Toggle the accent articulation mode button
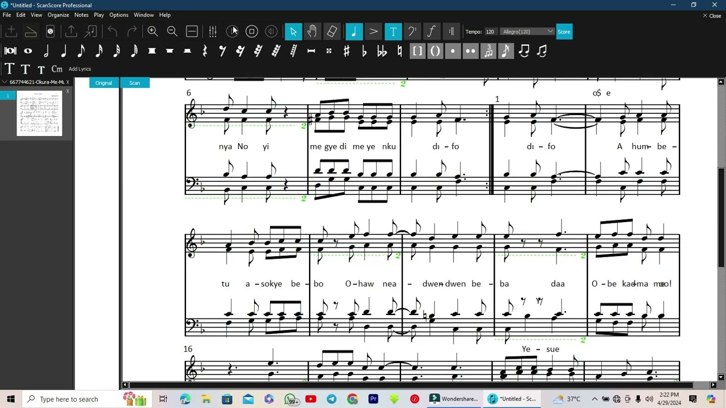The image size is (726, 408). [373, 32]
